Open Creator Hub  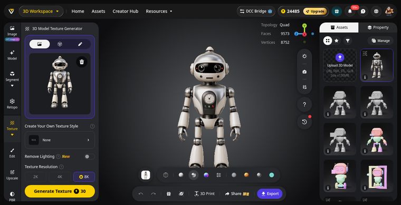tap(126, 11)
